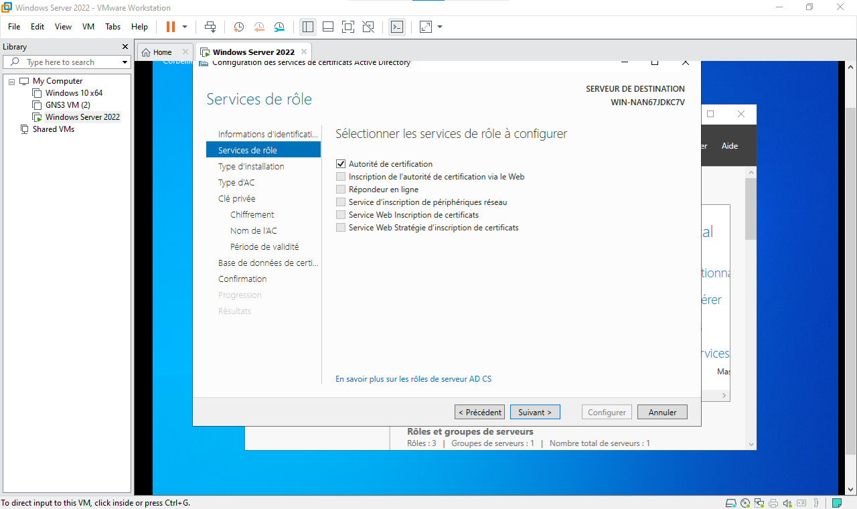This screenshot has height=509, width=857.
Task: Open the View menu
Action: coord(63,27)
